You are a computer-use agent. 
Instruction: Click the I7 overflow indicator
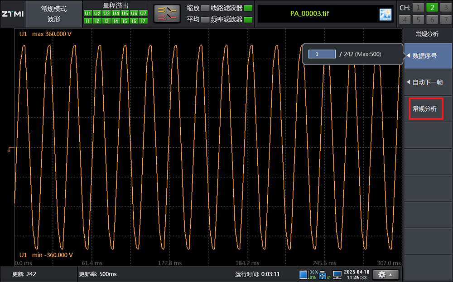[x=144, y=21]
